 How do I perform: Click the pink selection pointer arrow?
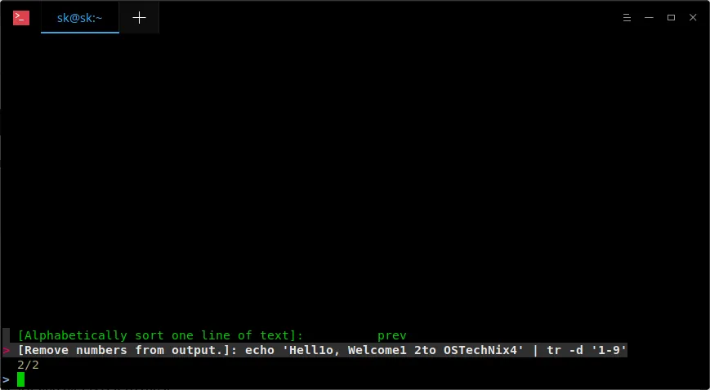tap(6, 350)
